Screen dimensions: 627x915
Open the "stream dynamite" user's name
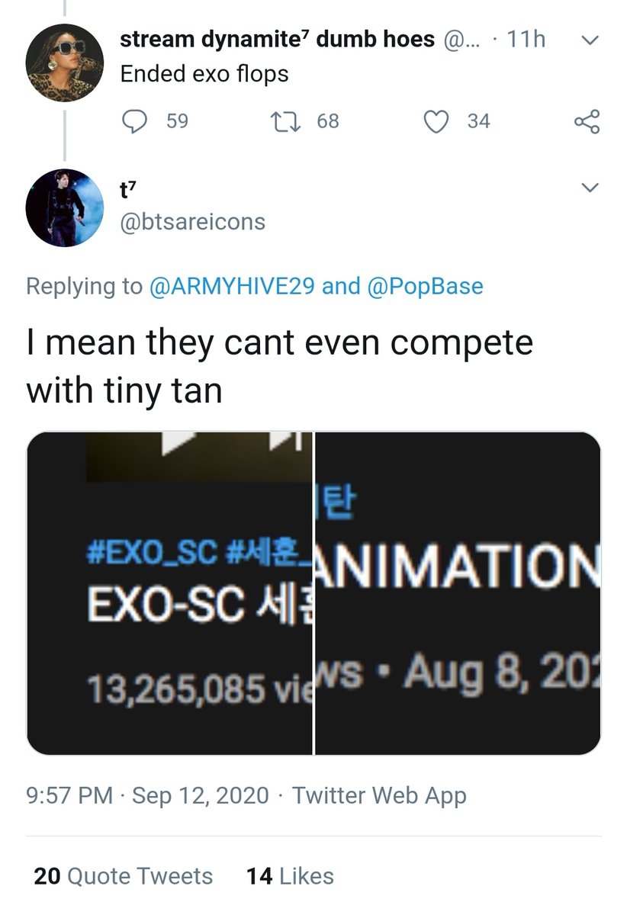279,40
